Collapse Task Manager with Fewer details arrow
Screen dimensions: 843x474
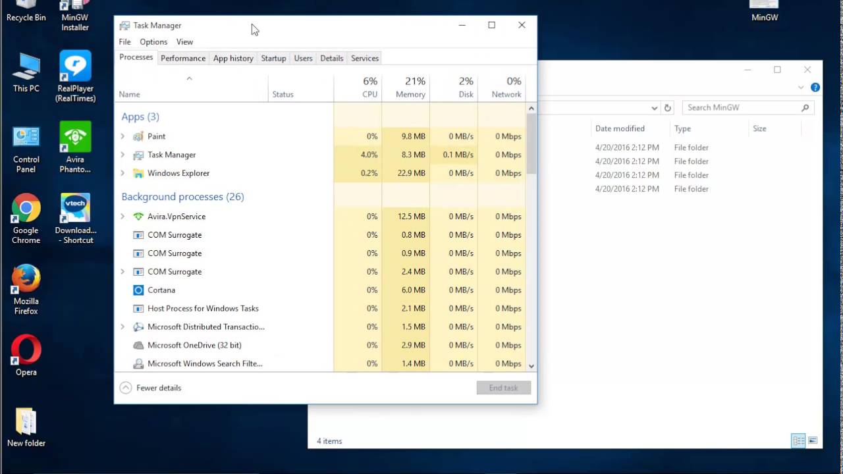[x=125, y=388]
